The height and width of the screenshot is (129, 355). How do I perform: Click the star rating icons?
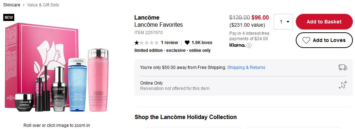(x=147, y=42)
